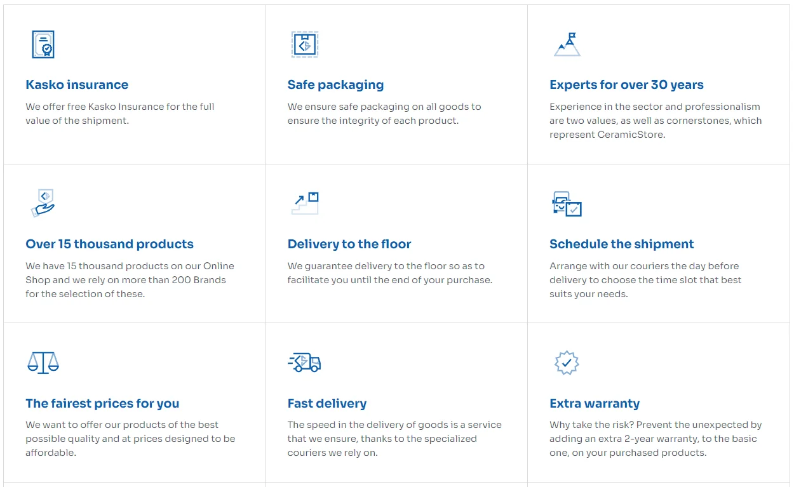This screenshot has height=487, width=794.
Task: Click the free Kasko Insurance description text
Action: pyautogui.click(x=119, y=114)
